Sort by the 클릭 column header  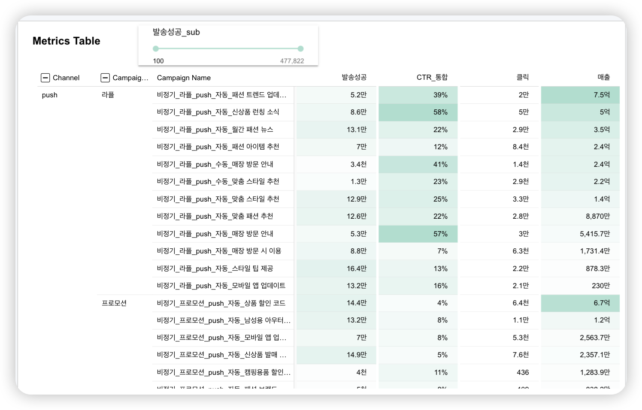coord(523,77)
